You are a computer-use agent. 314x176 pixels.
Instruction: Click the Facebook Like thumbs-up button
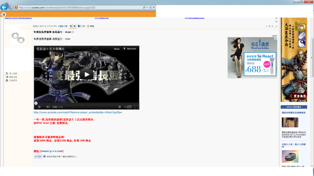[x=38, y=156]
